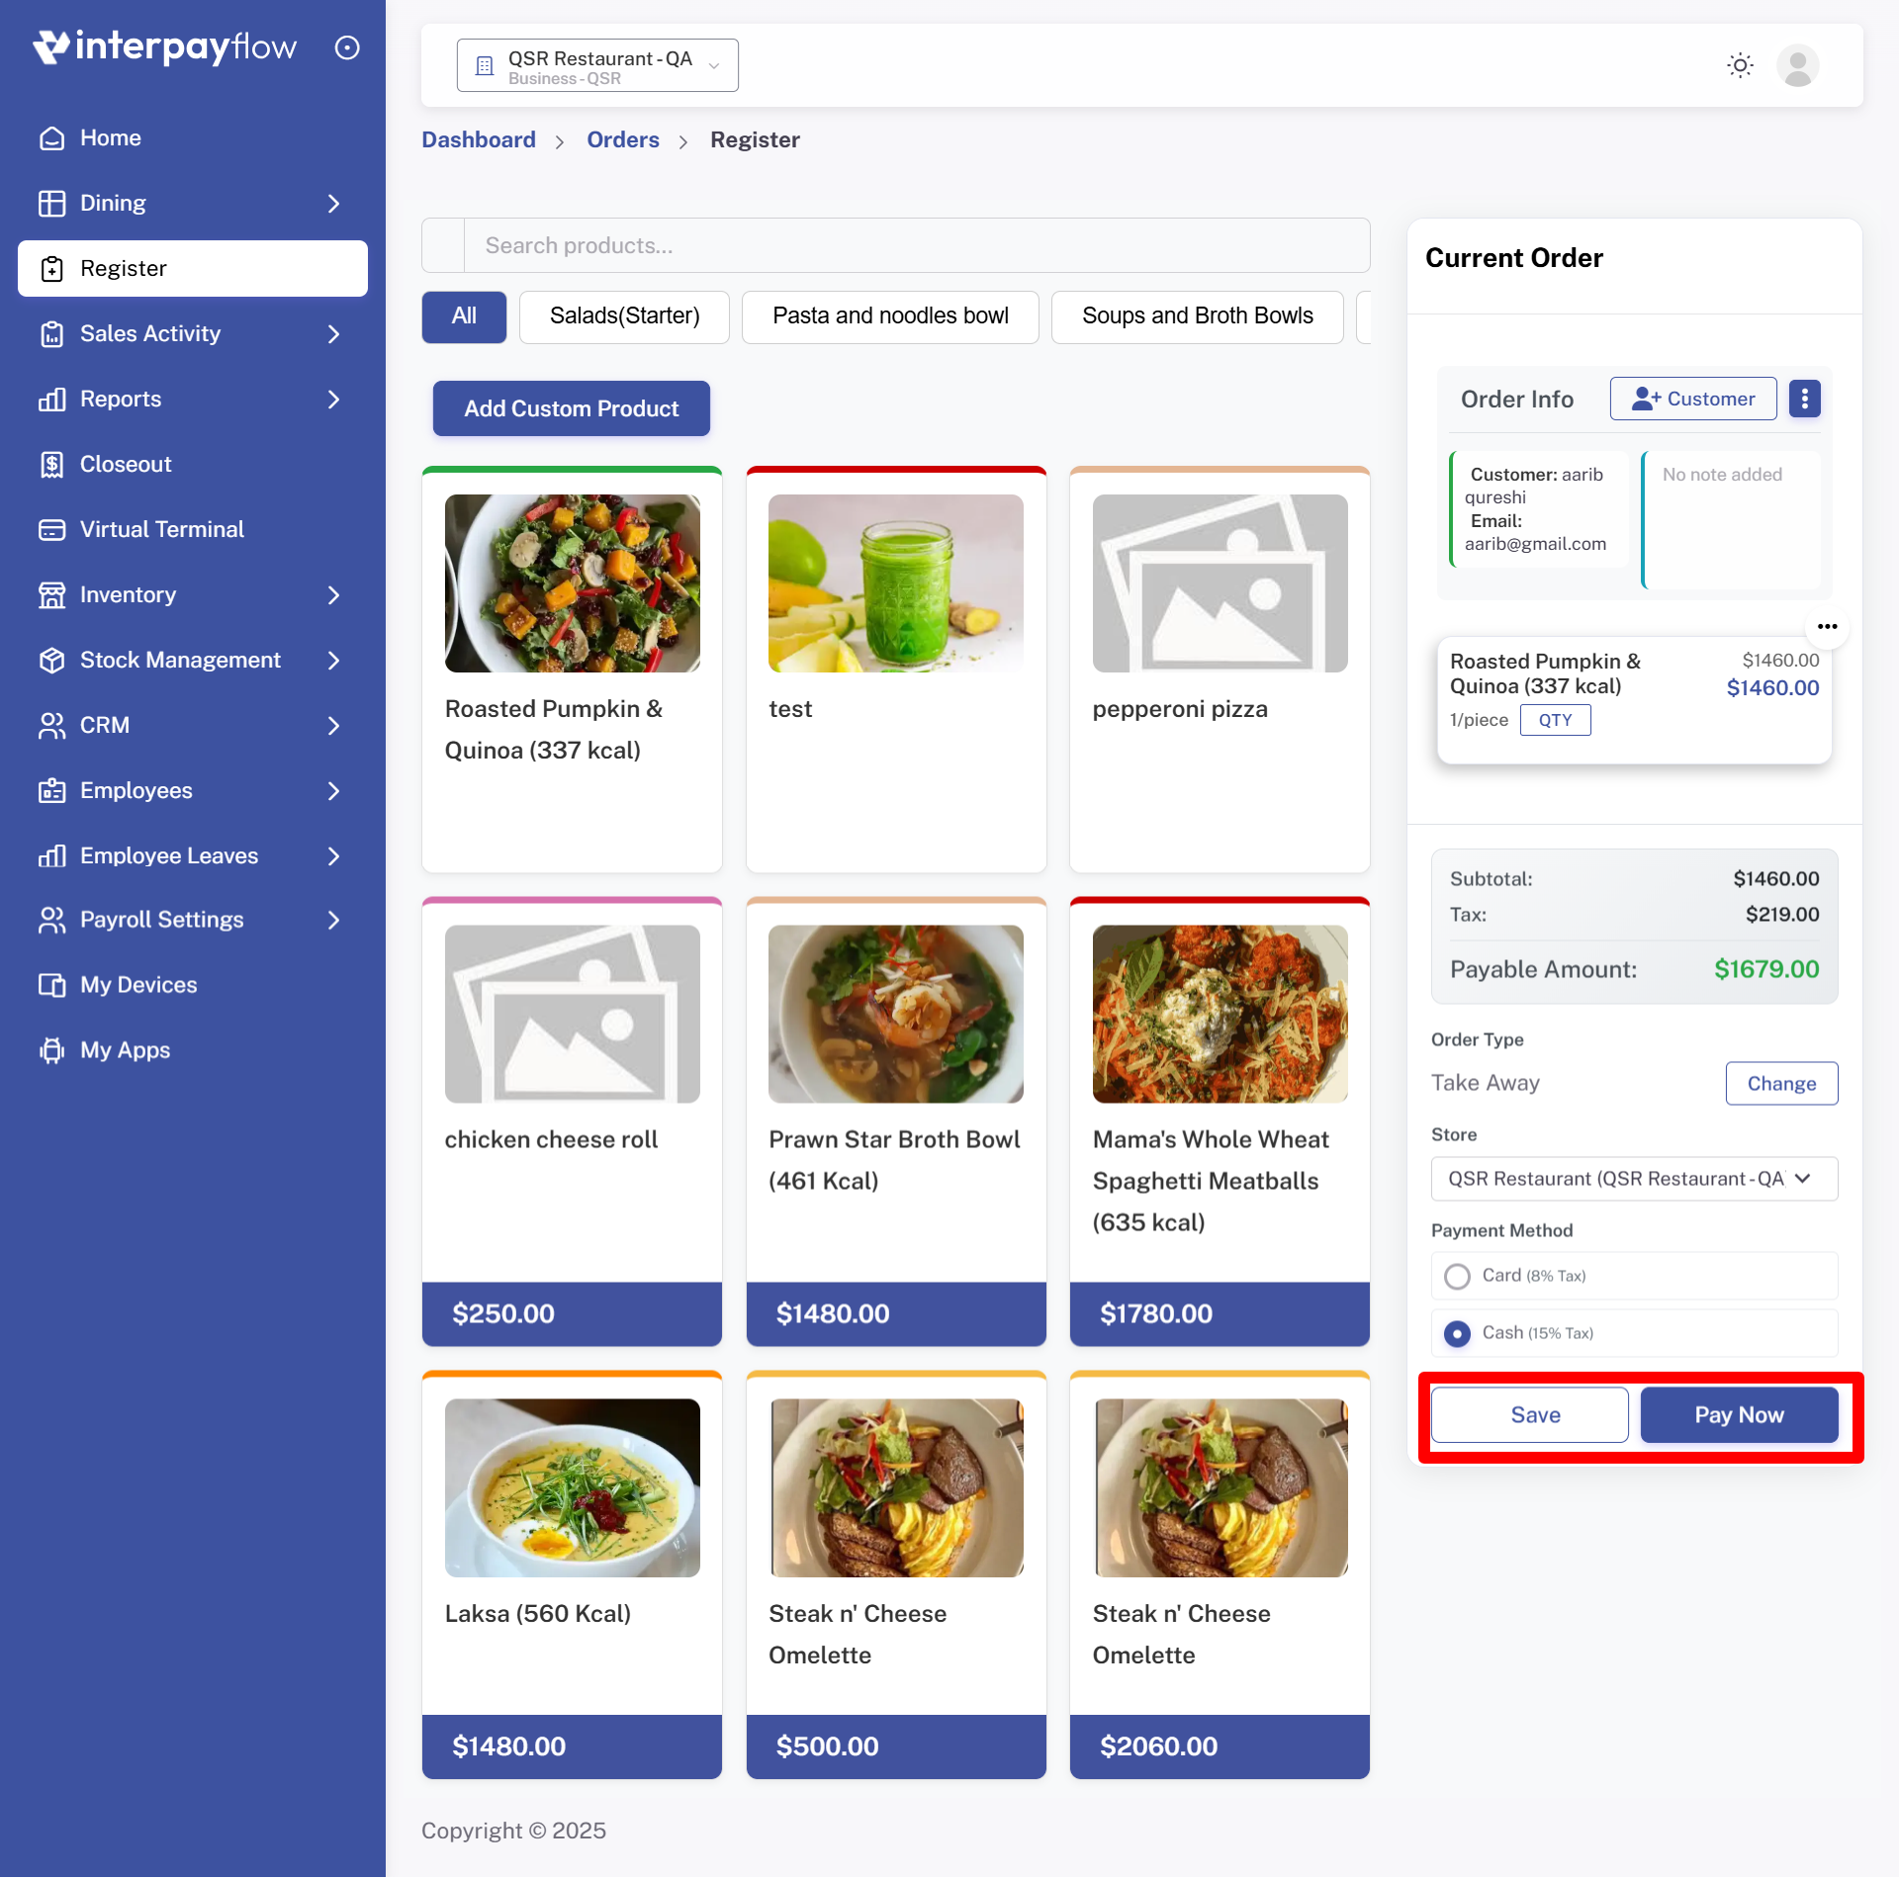Expand the CRM chevron

[333, 726]
